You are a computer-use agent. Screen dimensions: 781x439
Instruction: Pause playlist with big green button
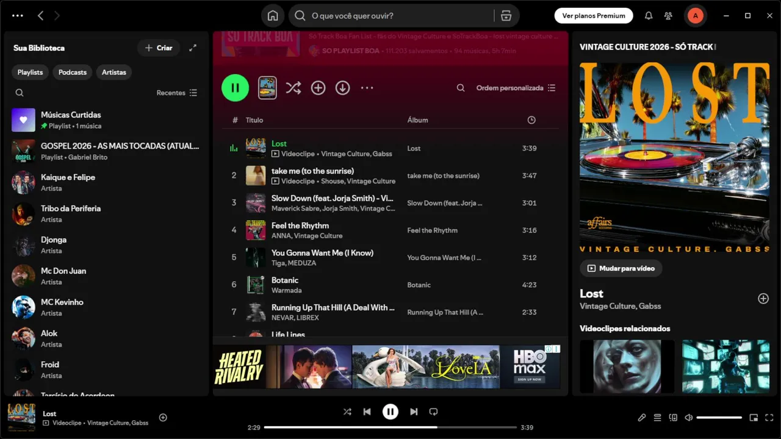point(235,88)
